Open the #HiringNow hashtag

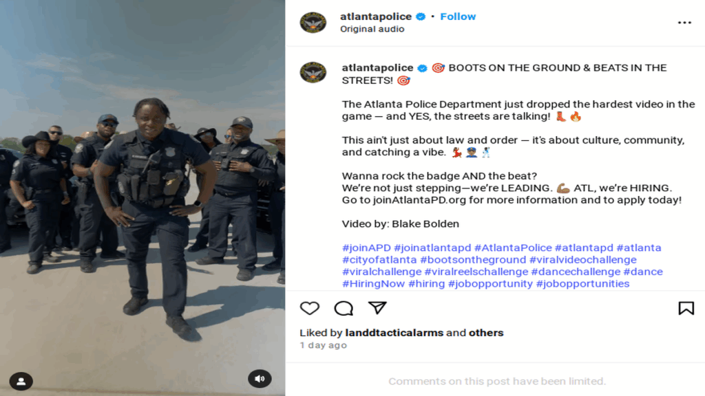click(x=373, y=284)
